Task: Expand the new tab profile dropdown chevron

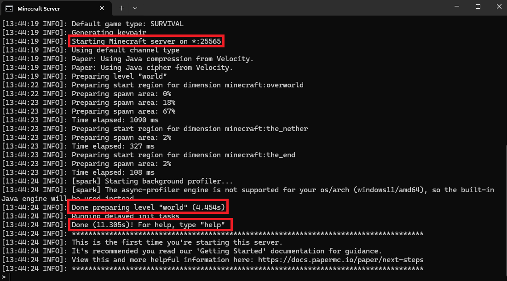Action: pyautogui.click(x=135, y=8)
